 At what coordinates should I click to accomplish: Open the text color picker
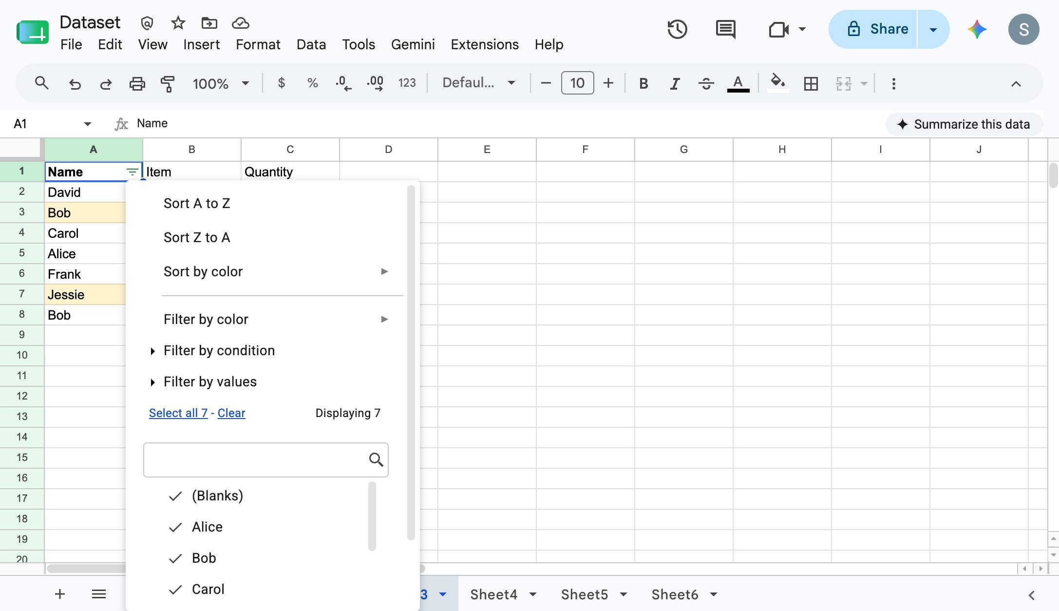point(738,83)
